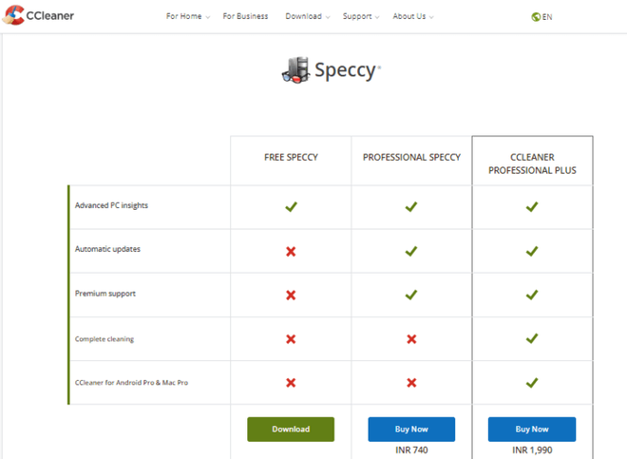Click Buy Now for Professional Speccy
This screenshot has width=627, height=459.
[411, 429]
